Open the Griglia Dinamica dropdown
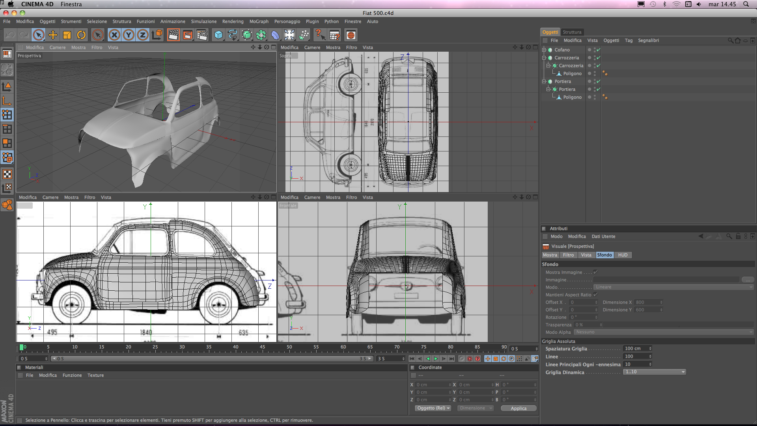Screen dimensions: 757x426 click(x=654, y=372)
